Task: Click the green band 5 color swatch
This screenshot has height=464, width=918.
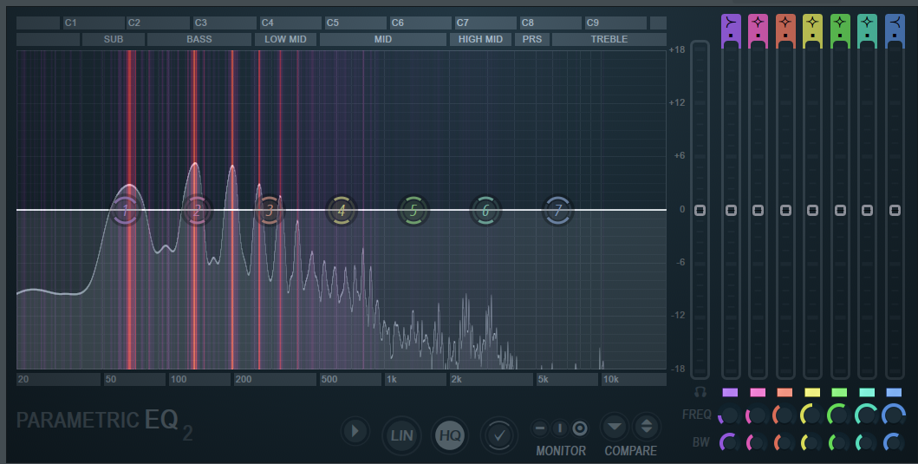Action: (840, 393)
